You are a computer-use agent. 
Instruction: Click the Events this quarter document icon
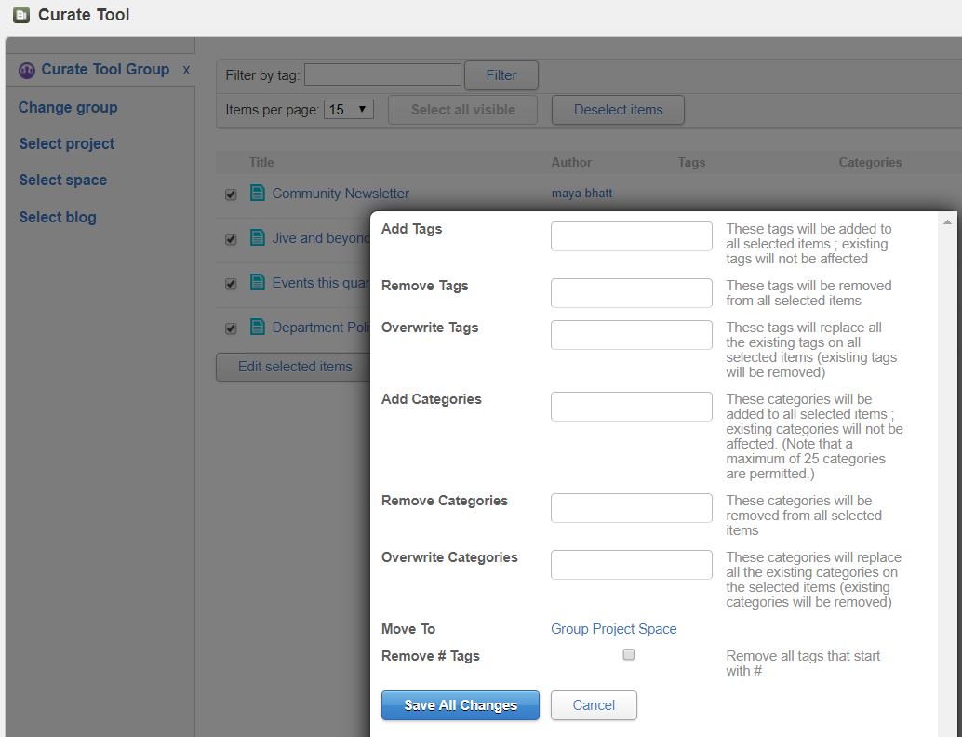[x=258, y=282]
